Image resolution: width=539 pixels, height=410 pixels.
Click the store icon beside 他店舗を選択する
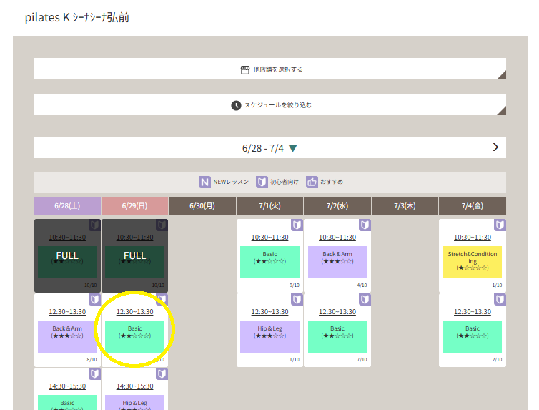(x=244, y=70)
